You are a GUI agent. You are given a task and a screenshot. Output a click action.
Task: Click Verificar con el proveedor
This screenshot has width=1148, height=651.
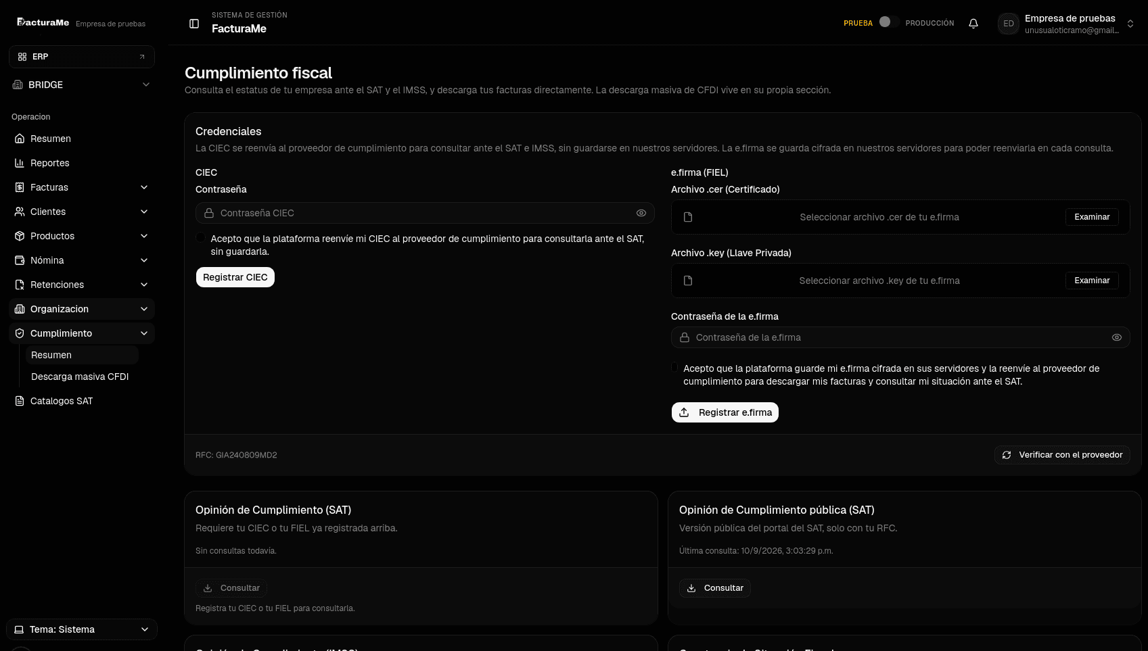1062,455
